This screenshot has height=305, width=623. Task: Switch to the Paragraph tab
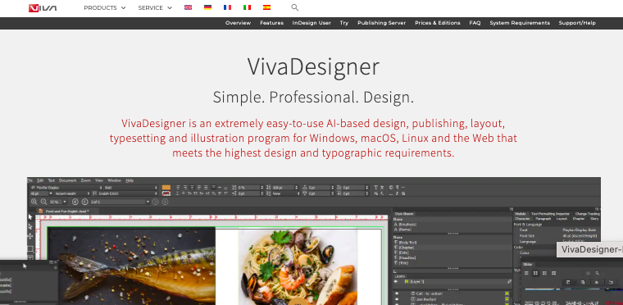[543, 219]
